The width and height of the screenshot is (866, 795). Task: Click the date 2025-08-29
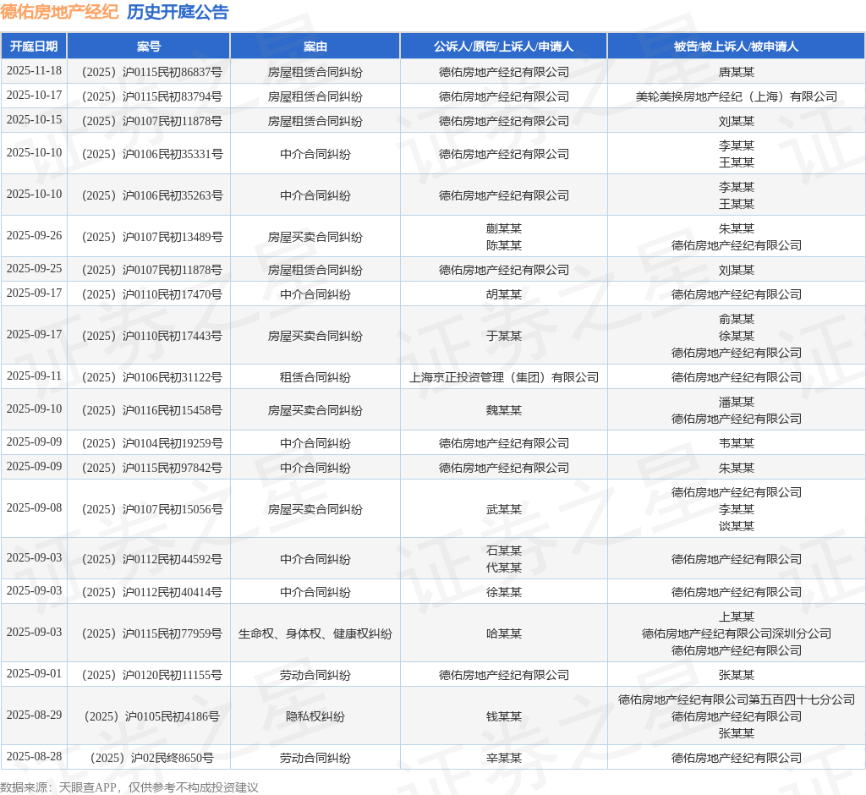pyautogui.click(x=34, y=715)
